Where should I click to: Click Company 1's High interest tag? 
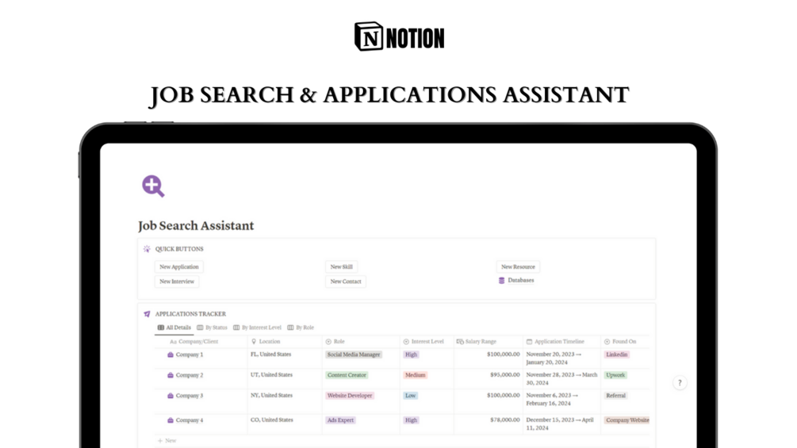tap(412, 354)
